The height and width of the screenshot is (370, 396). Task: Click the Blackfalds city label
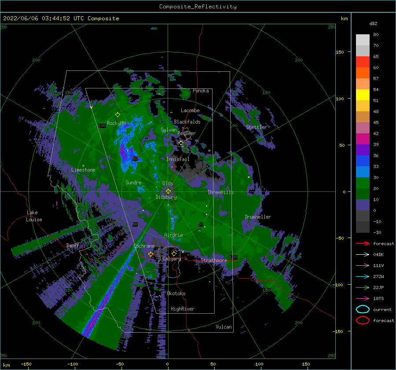pyautogui.click(x=187, y=122)
